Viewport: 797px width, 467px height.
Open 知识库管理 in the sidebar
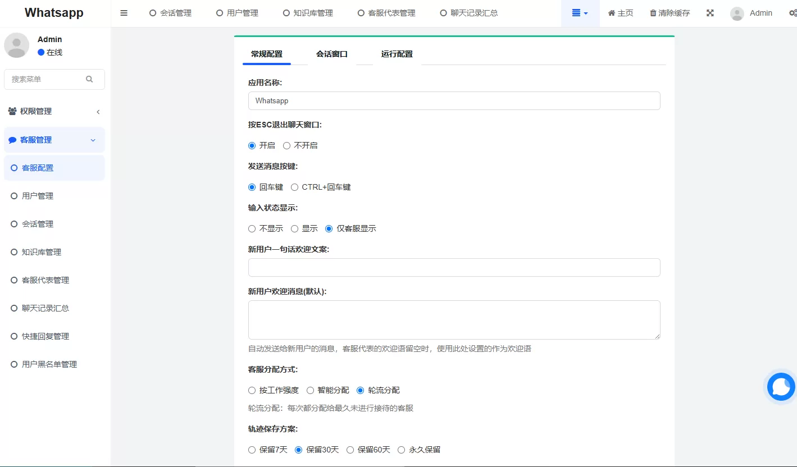[54, 252]
